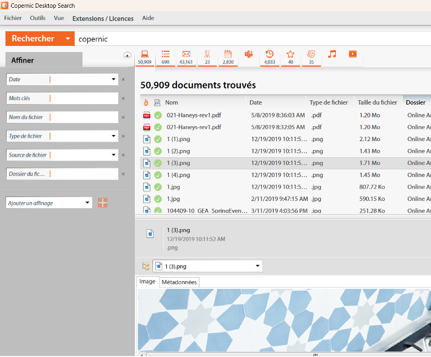Open the Emails category with 43,161 results

pyautogui.click(x=186, y=57)
